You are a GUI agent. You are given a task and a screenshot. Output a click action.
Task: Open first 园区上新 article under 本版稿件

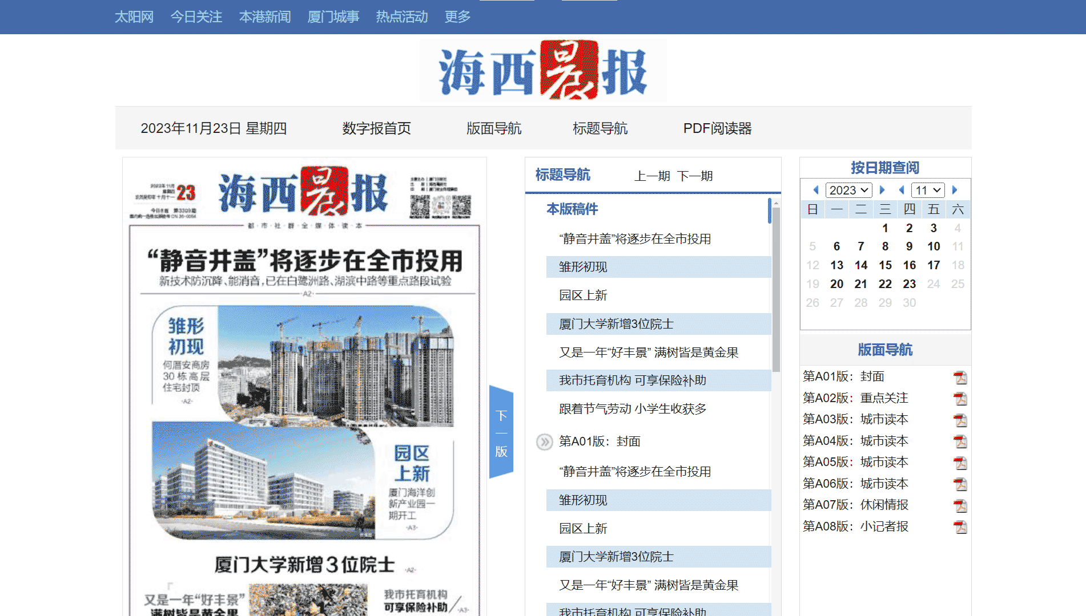click(x=583, y=295)
